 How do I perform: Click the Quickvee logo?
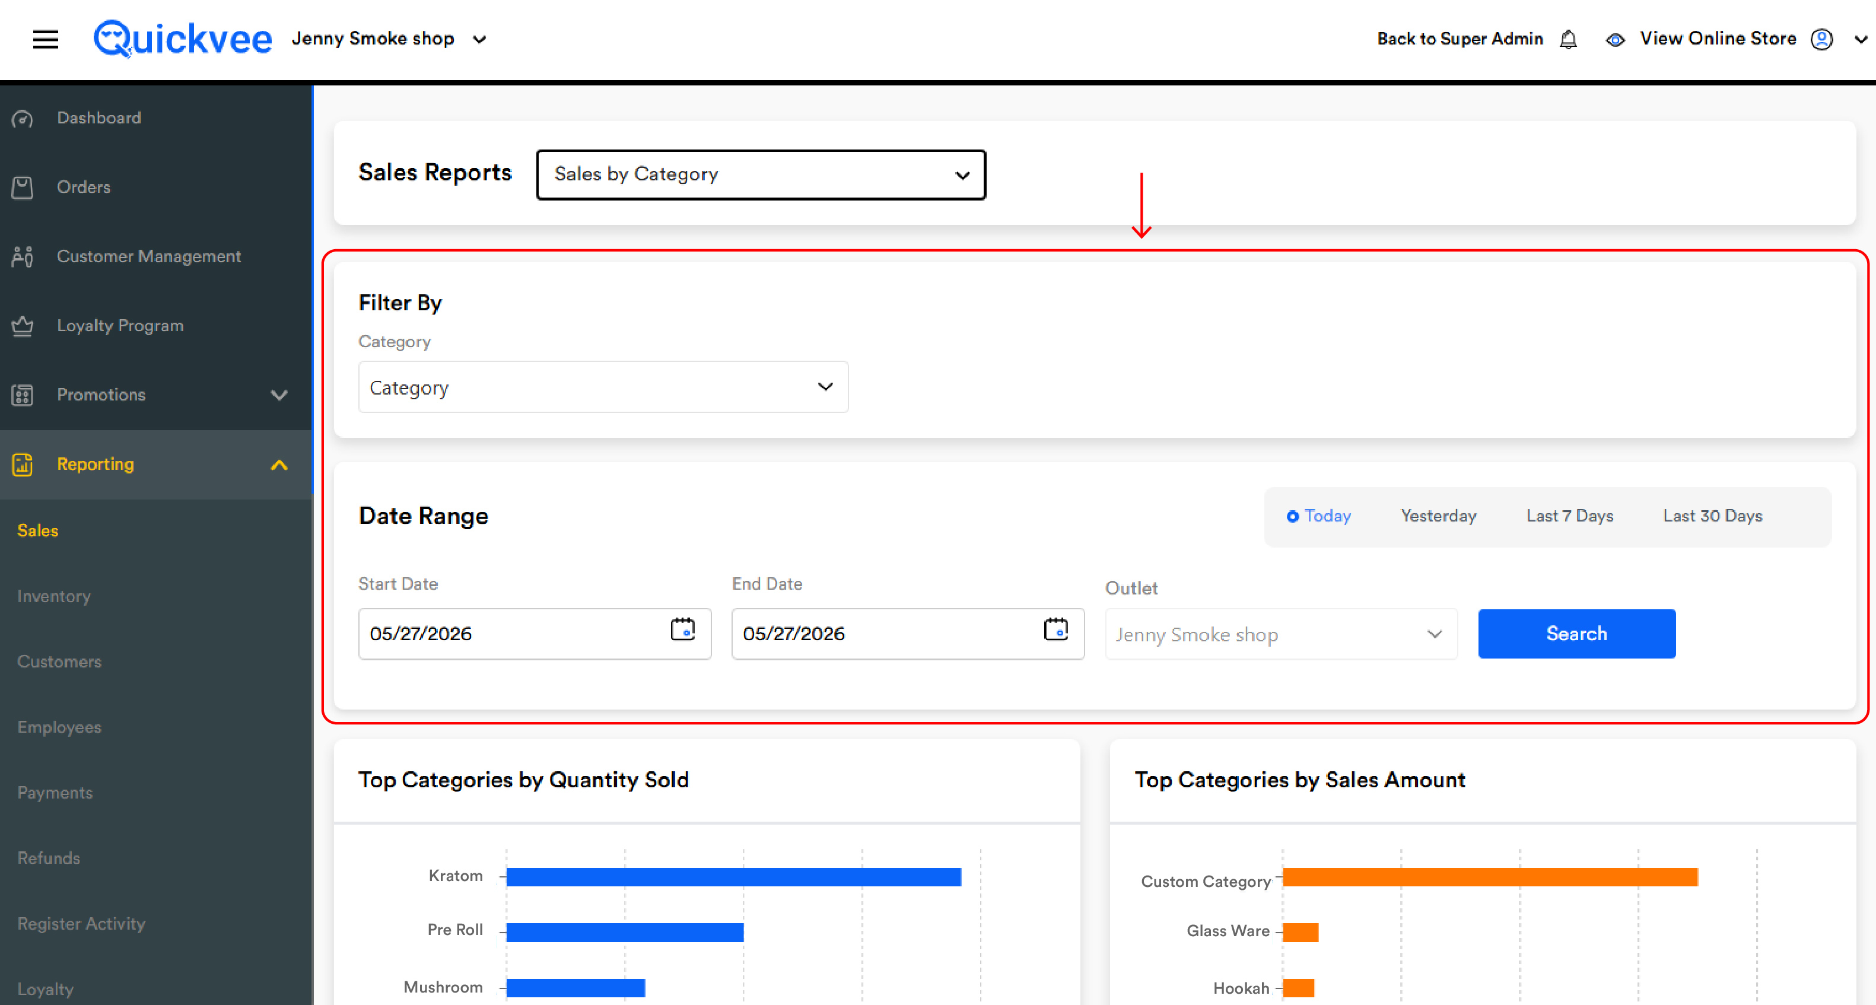[183, 39]
